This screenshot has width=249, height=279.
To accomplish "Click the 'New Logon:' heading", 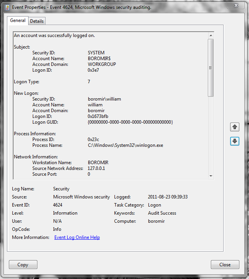I will pos(26,93).
